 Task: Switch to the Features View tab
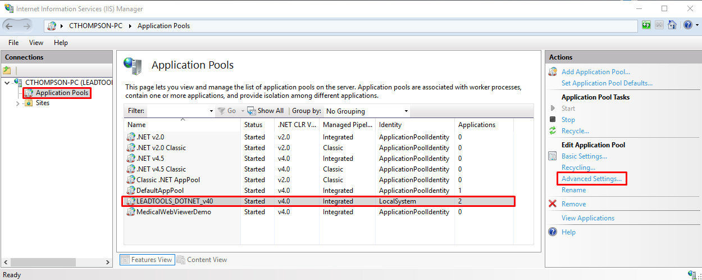click(147, 260)
